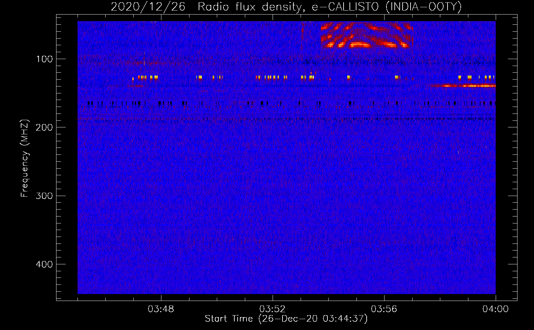This screenshot has height=330, width=534.
Task: Click the "03:56" time tick label
Action: [384, 309]
